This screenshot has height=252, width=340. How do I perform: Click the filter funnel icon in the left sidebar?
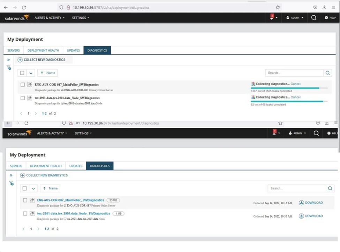pyautogui.click(x=9, y=67)
